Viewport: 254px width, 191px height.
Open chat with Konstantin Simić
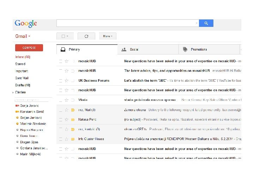click(32, 112)
